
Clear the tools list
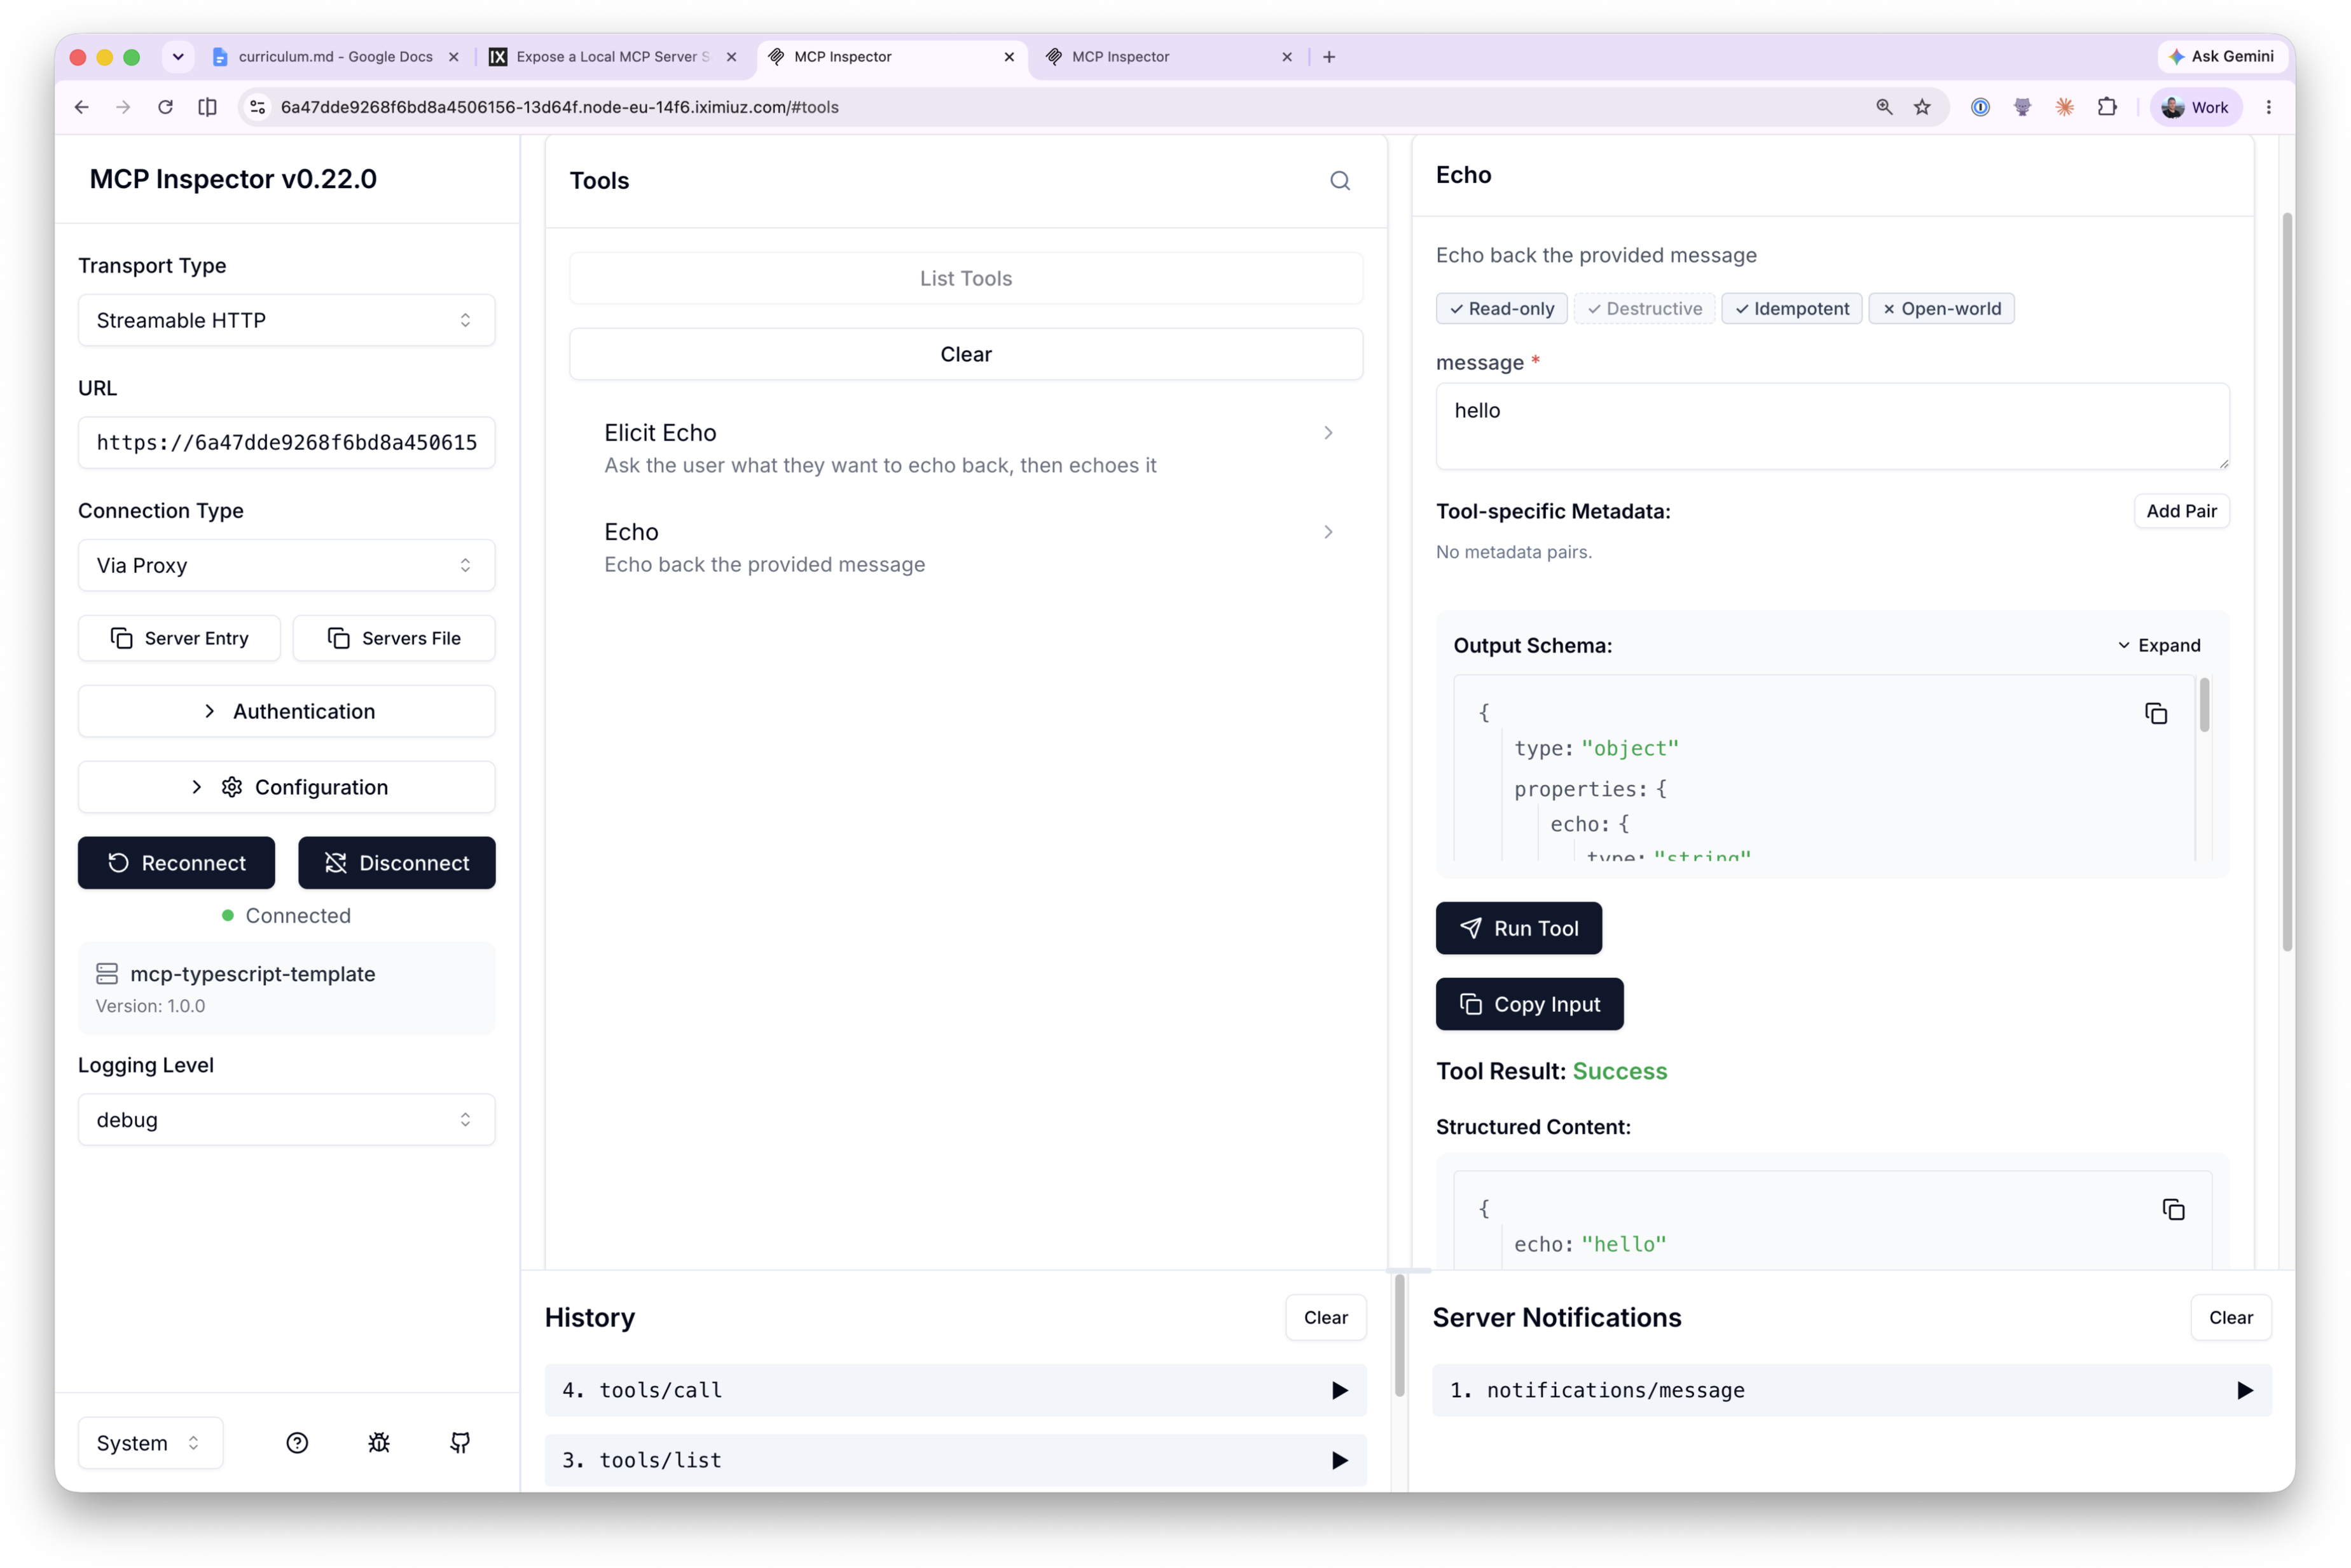pos(965,354)
